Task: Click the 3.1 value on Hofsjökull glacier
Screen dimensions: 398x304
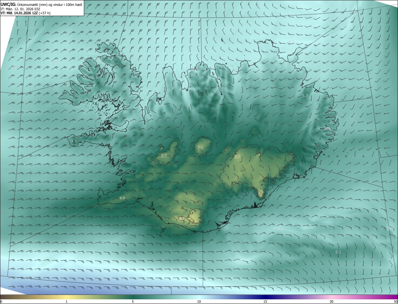Action: [200, 147]
